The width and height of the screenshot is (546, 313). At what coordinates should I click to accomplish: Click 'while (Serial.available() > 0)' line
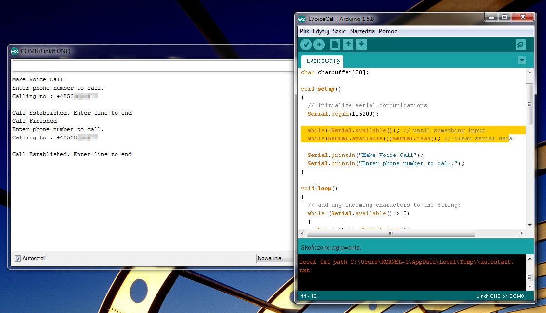pyautogui.click(x=358, y=214)
